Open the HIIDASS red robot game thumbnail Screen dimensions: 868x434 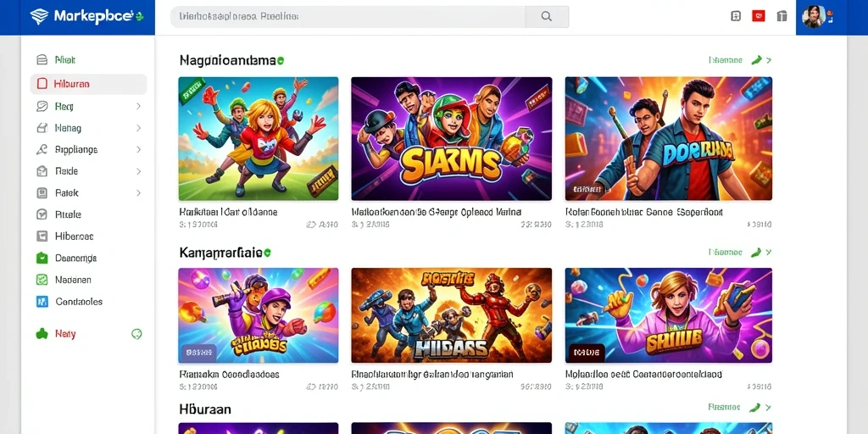click(x=451, y=315)
